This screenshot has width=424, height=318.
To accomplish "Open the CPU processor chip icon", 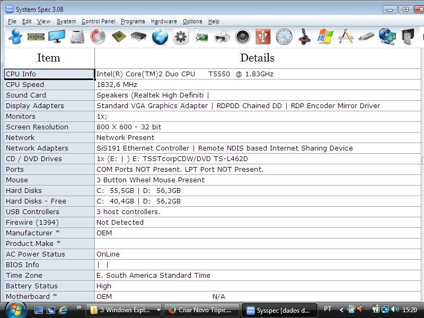I will (x=119, y=36).
